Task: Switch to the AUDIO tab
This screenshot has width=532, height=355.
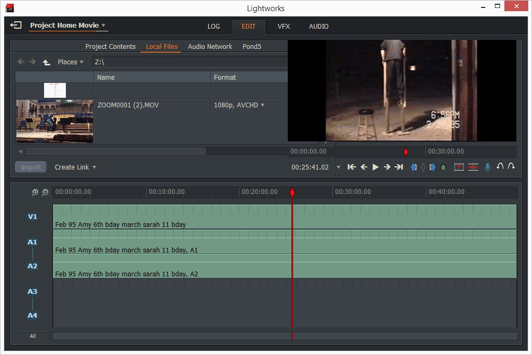Action: (x=319, y=27)
